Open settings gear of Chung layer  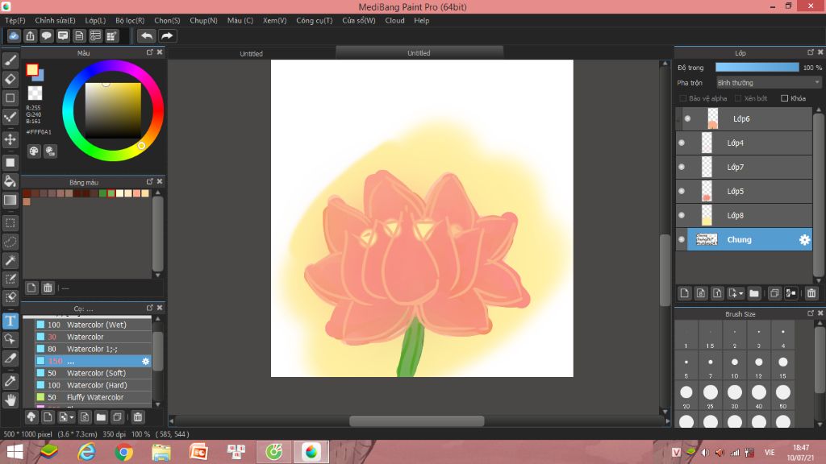pos(804,240)
